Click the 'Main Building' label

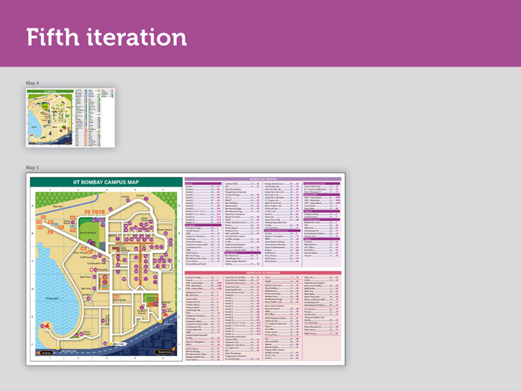pyautogui.click(x=125, y=248)
